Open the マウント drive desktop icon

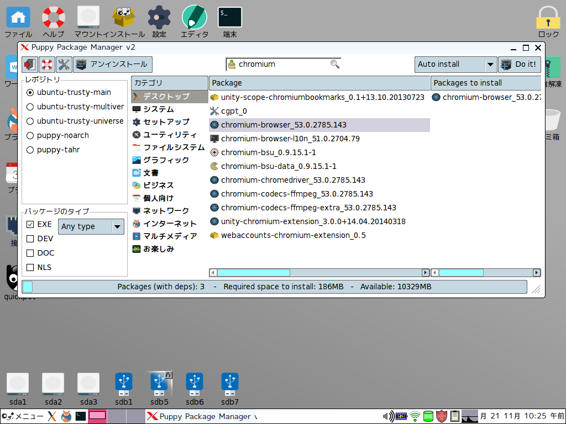pyautogui.click(x=88, y=22)
